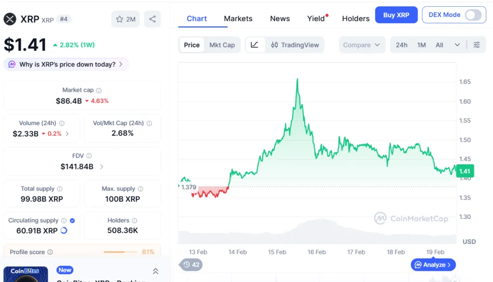Open chart history via the clock icon
This screenshot has width=493, height=282.
[x=187, y=265]
